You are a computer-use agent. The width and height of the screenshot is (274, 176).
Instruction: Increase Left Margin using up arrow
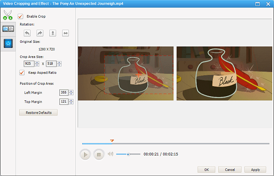(71, 91)
